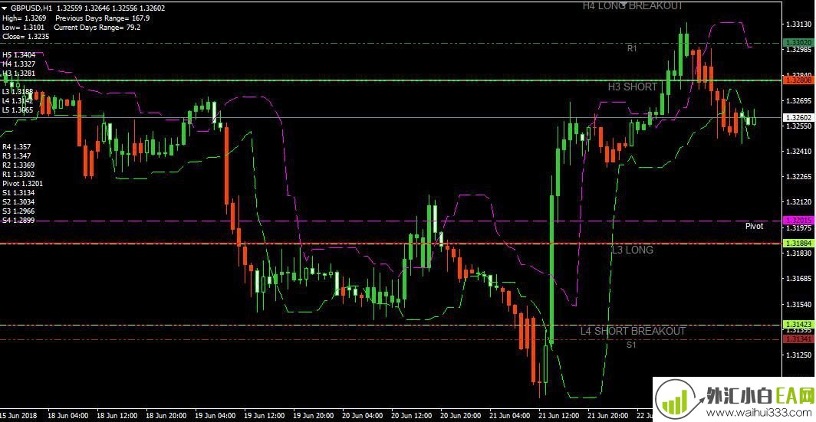Select the 'H3 SHORT' chart label
Image resolution: width=816 pixels, height=422 pixels.
pos(633,87)
